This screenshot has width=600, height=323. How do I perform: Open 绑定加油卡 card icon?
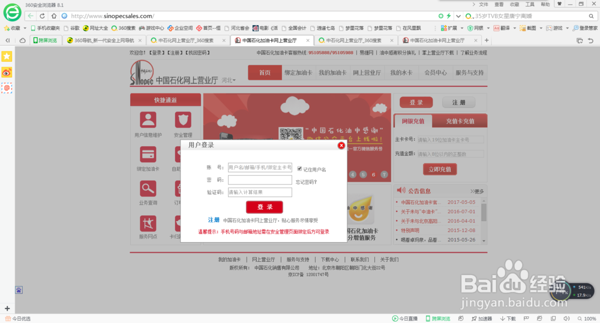148,154
